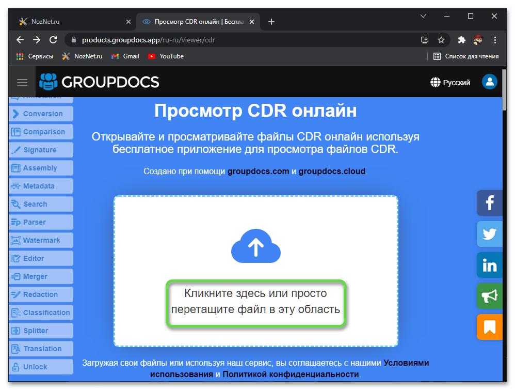Select the Просмотр CDR онлайн tab
This screenshot has height=390, width=515.
198,22
